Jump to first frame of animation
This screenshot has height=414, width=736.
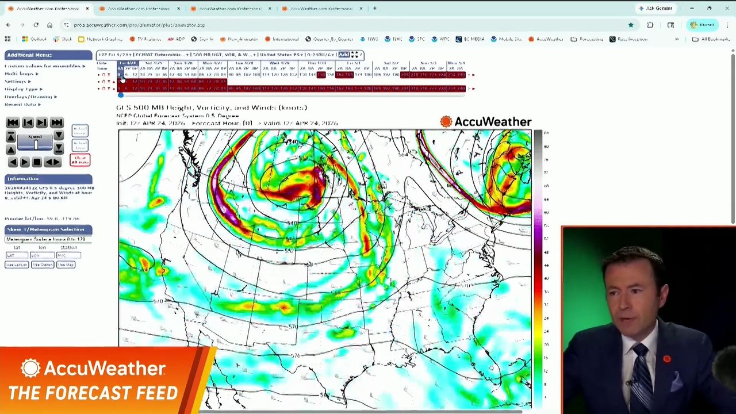[x=13, y=122]
